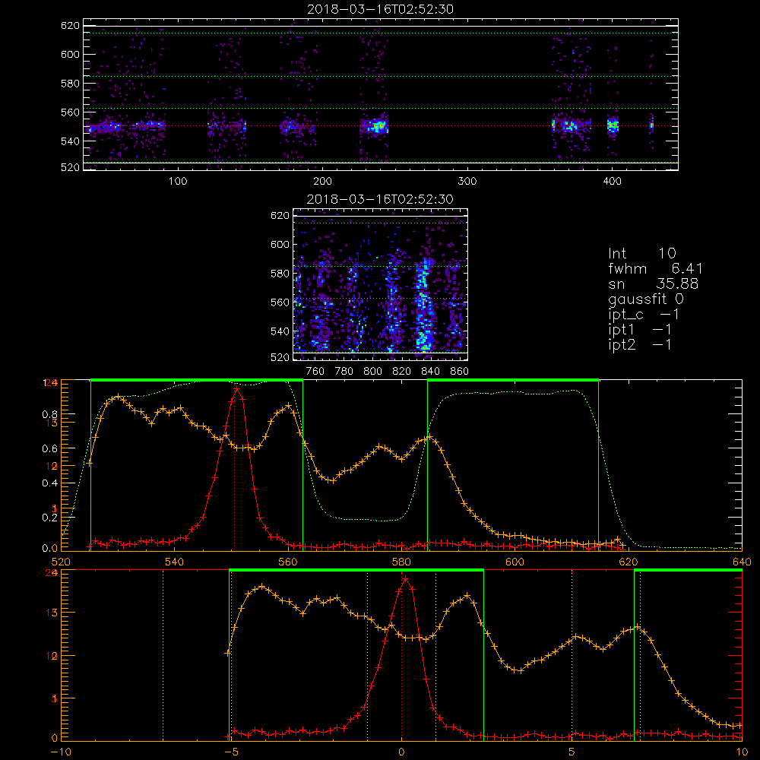
Task: Click y-axis label 0.2 of the upper profile plot
Action: (x=50, y=517)
